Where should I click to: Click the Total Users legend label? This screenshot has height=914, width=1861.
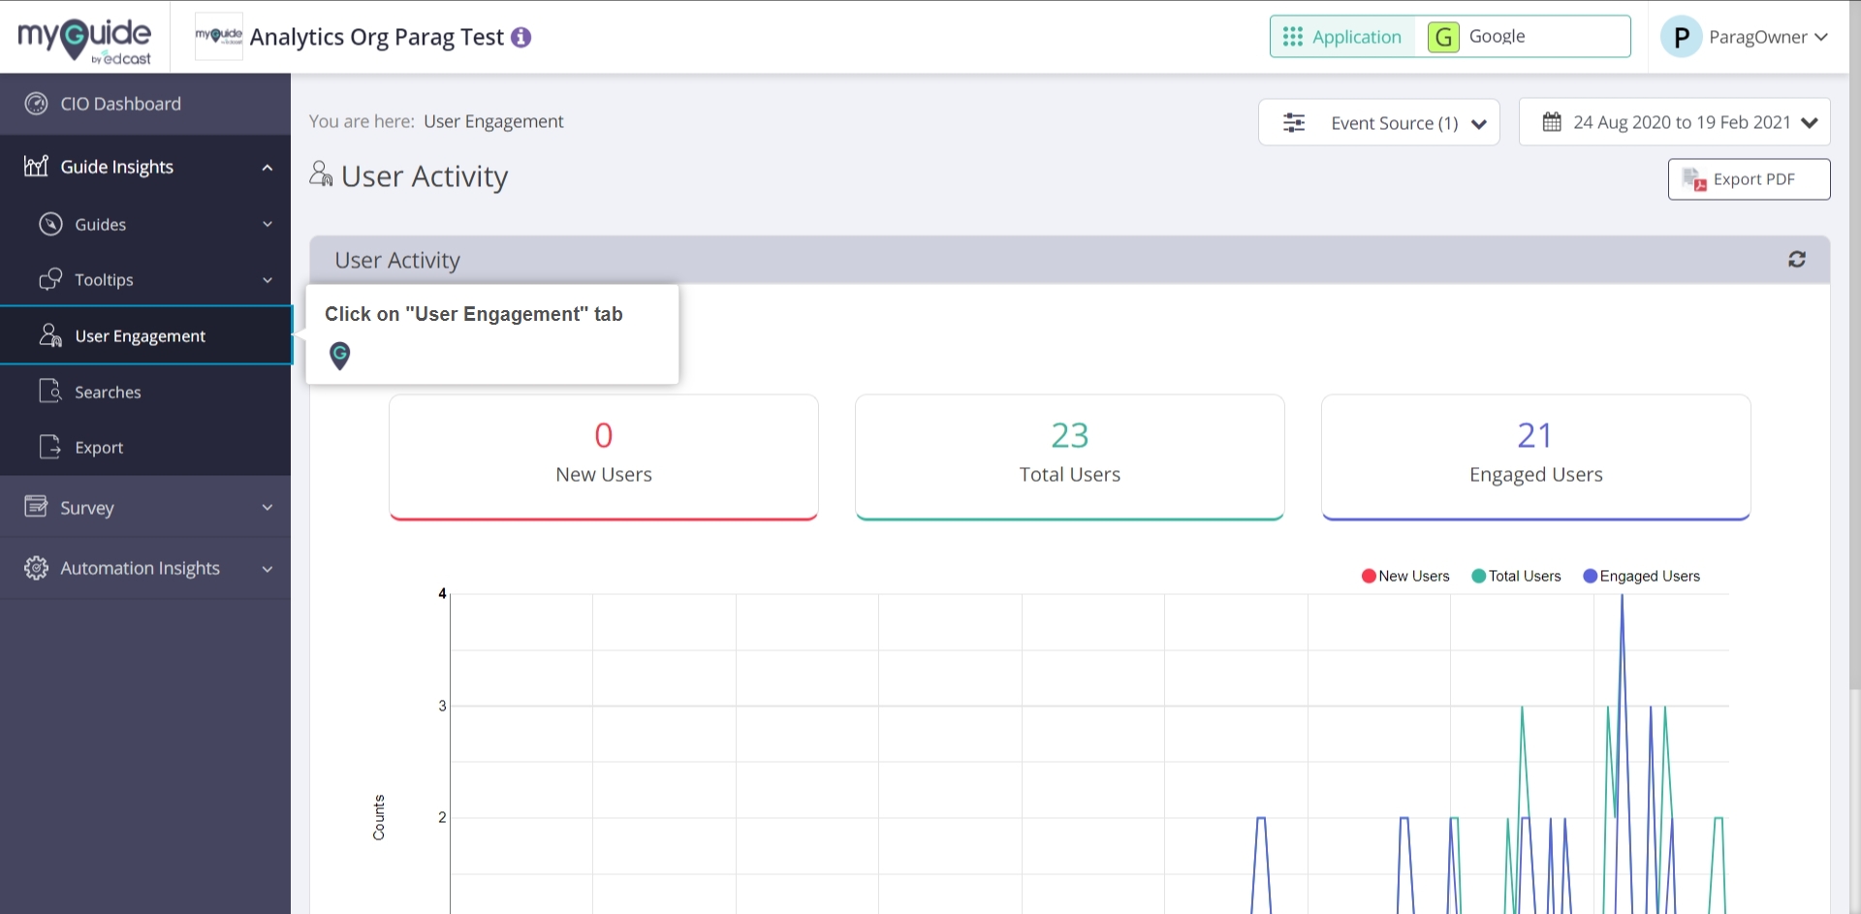point(1525,576)
